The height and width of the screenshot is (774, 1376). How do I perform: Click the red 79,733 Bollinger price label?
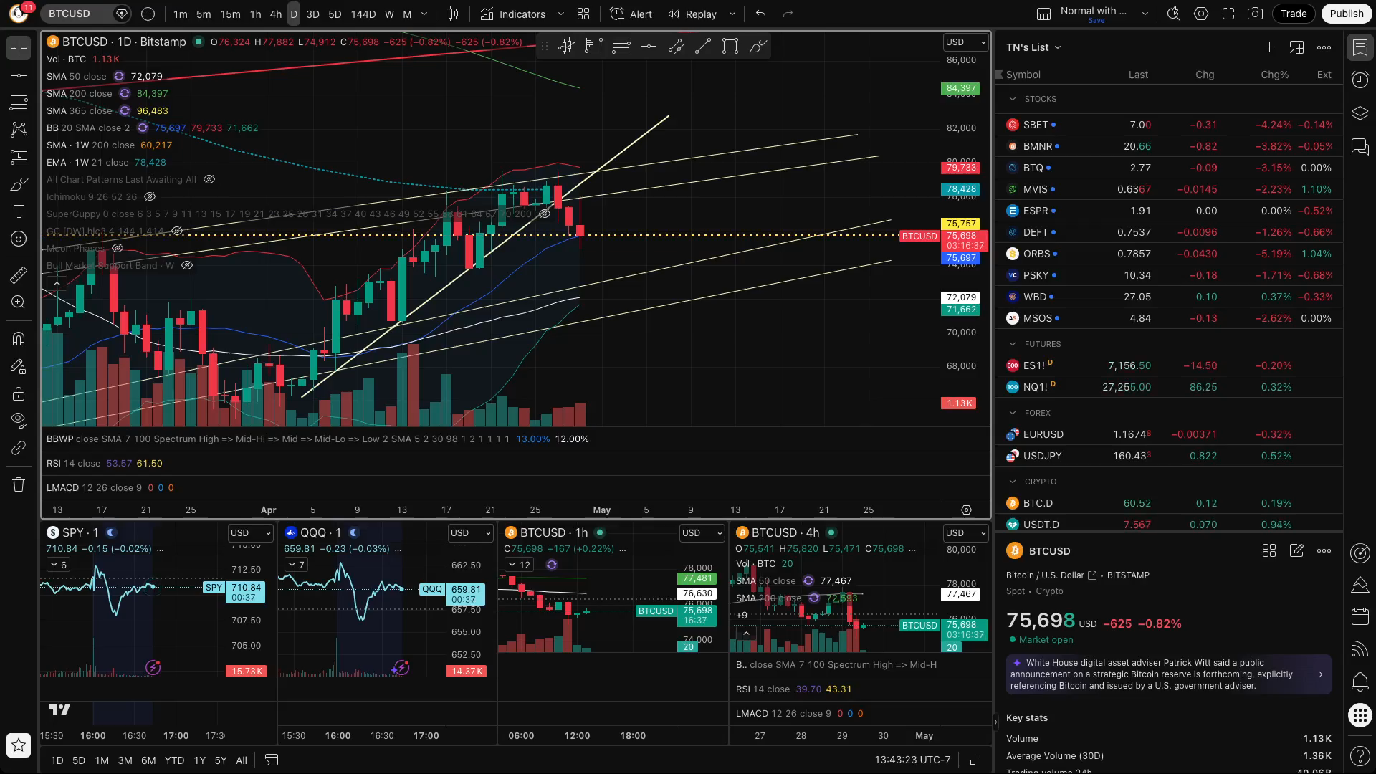[x=961, y=168]
